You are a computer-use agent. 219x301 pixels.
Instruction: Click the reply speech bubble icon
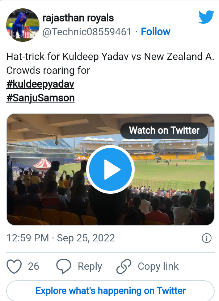tap(63, 266)
